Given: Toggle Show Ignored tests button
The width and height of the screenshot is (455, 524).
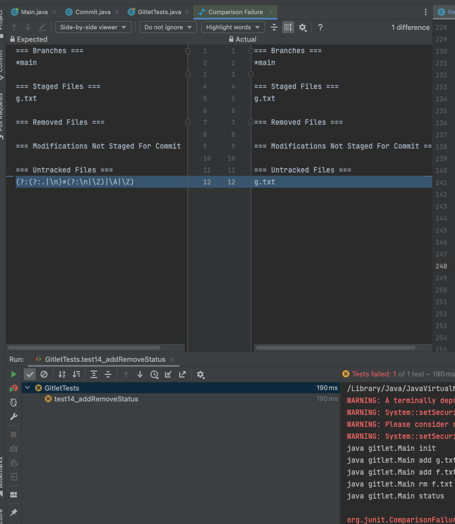Looking at the screenshot, I should click(x=44, y=374).
